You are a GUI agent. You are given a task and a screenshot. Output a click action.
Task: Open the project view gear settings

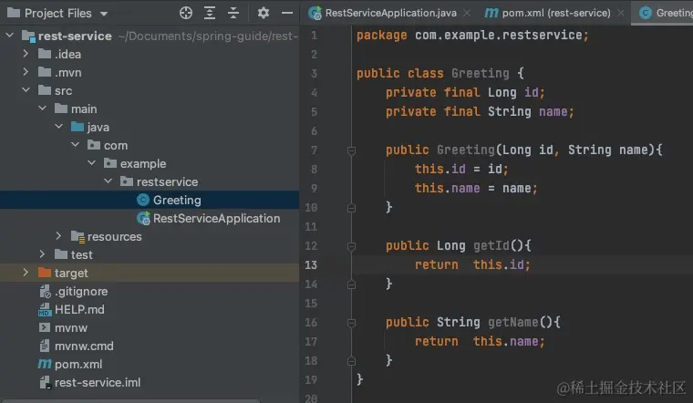click(264, 13)
